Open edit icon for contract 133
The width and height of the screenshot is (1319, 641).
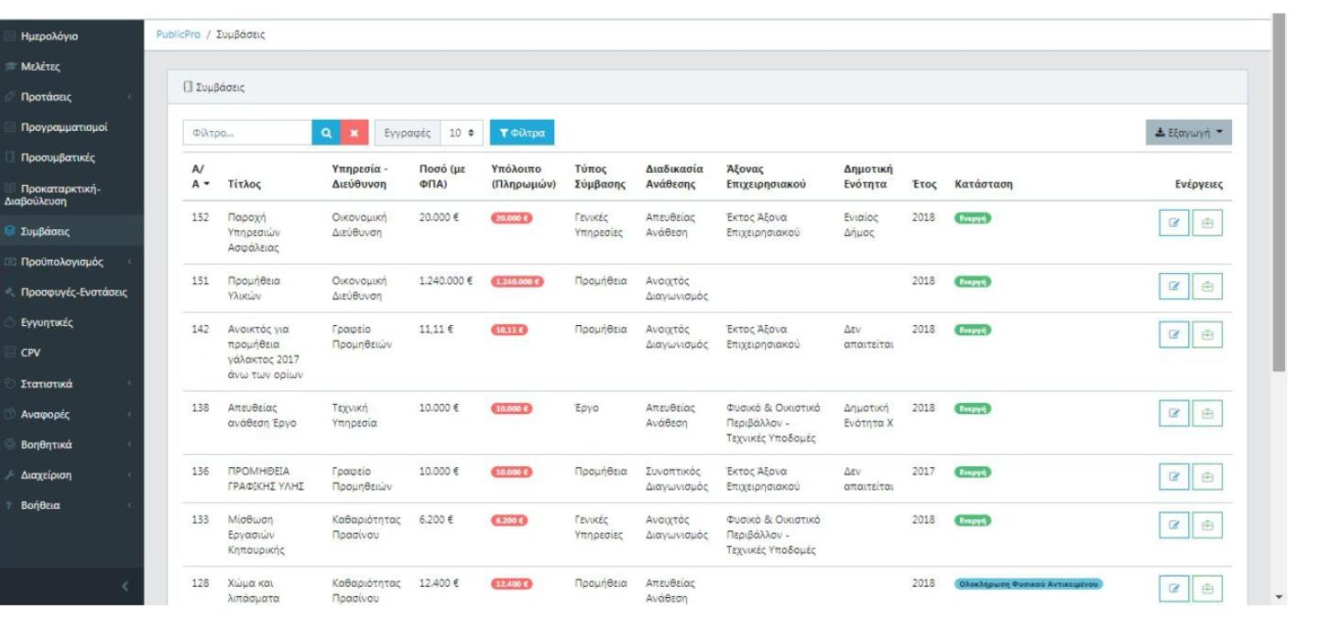coord(1174,526)
